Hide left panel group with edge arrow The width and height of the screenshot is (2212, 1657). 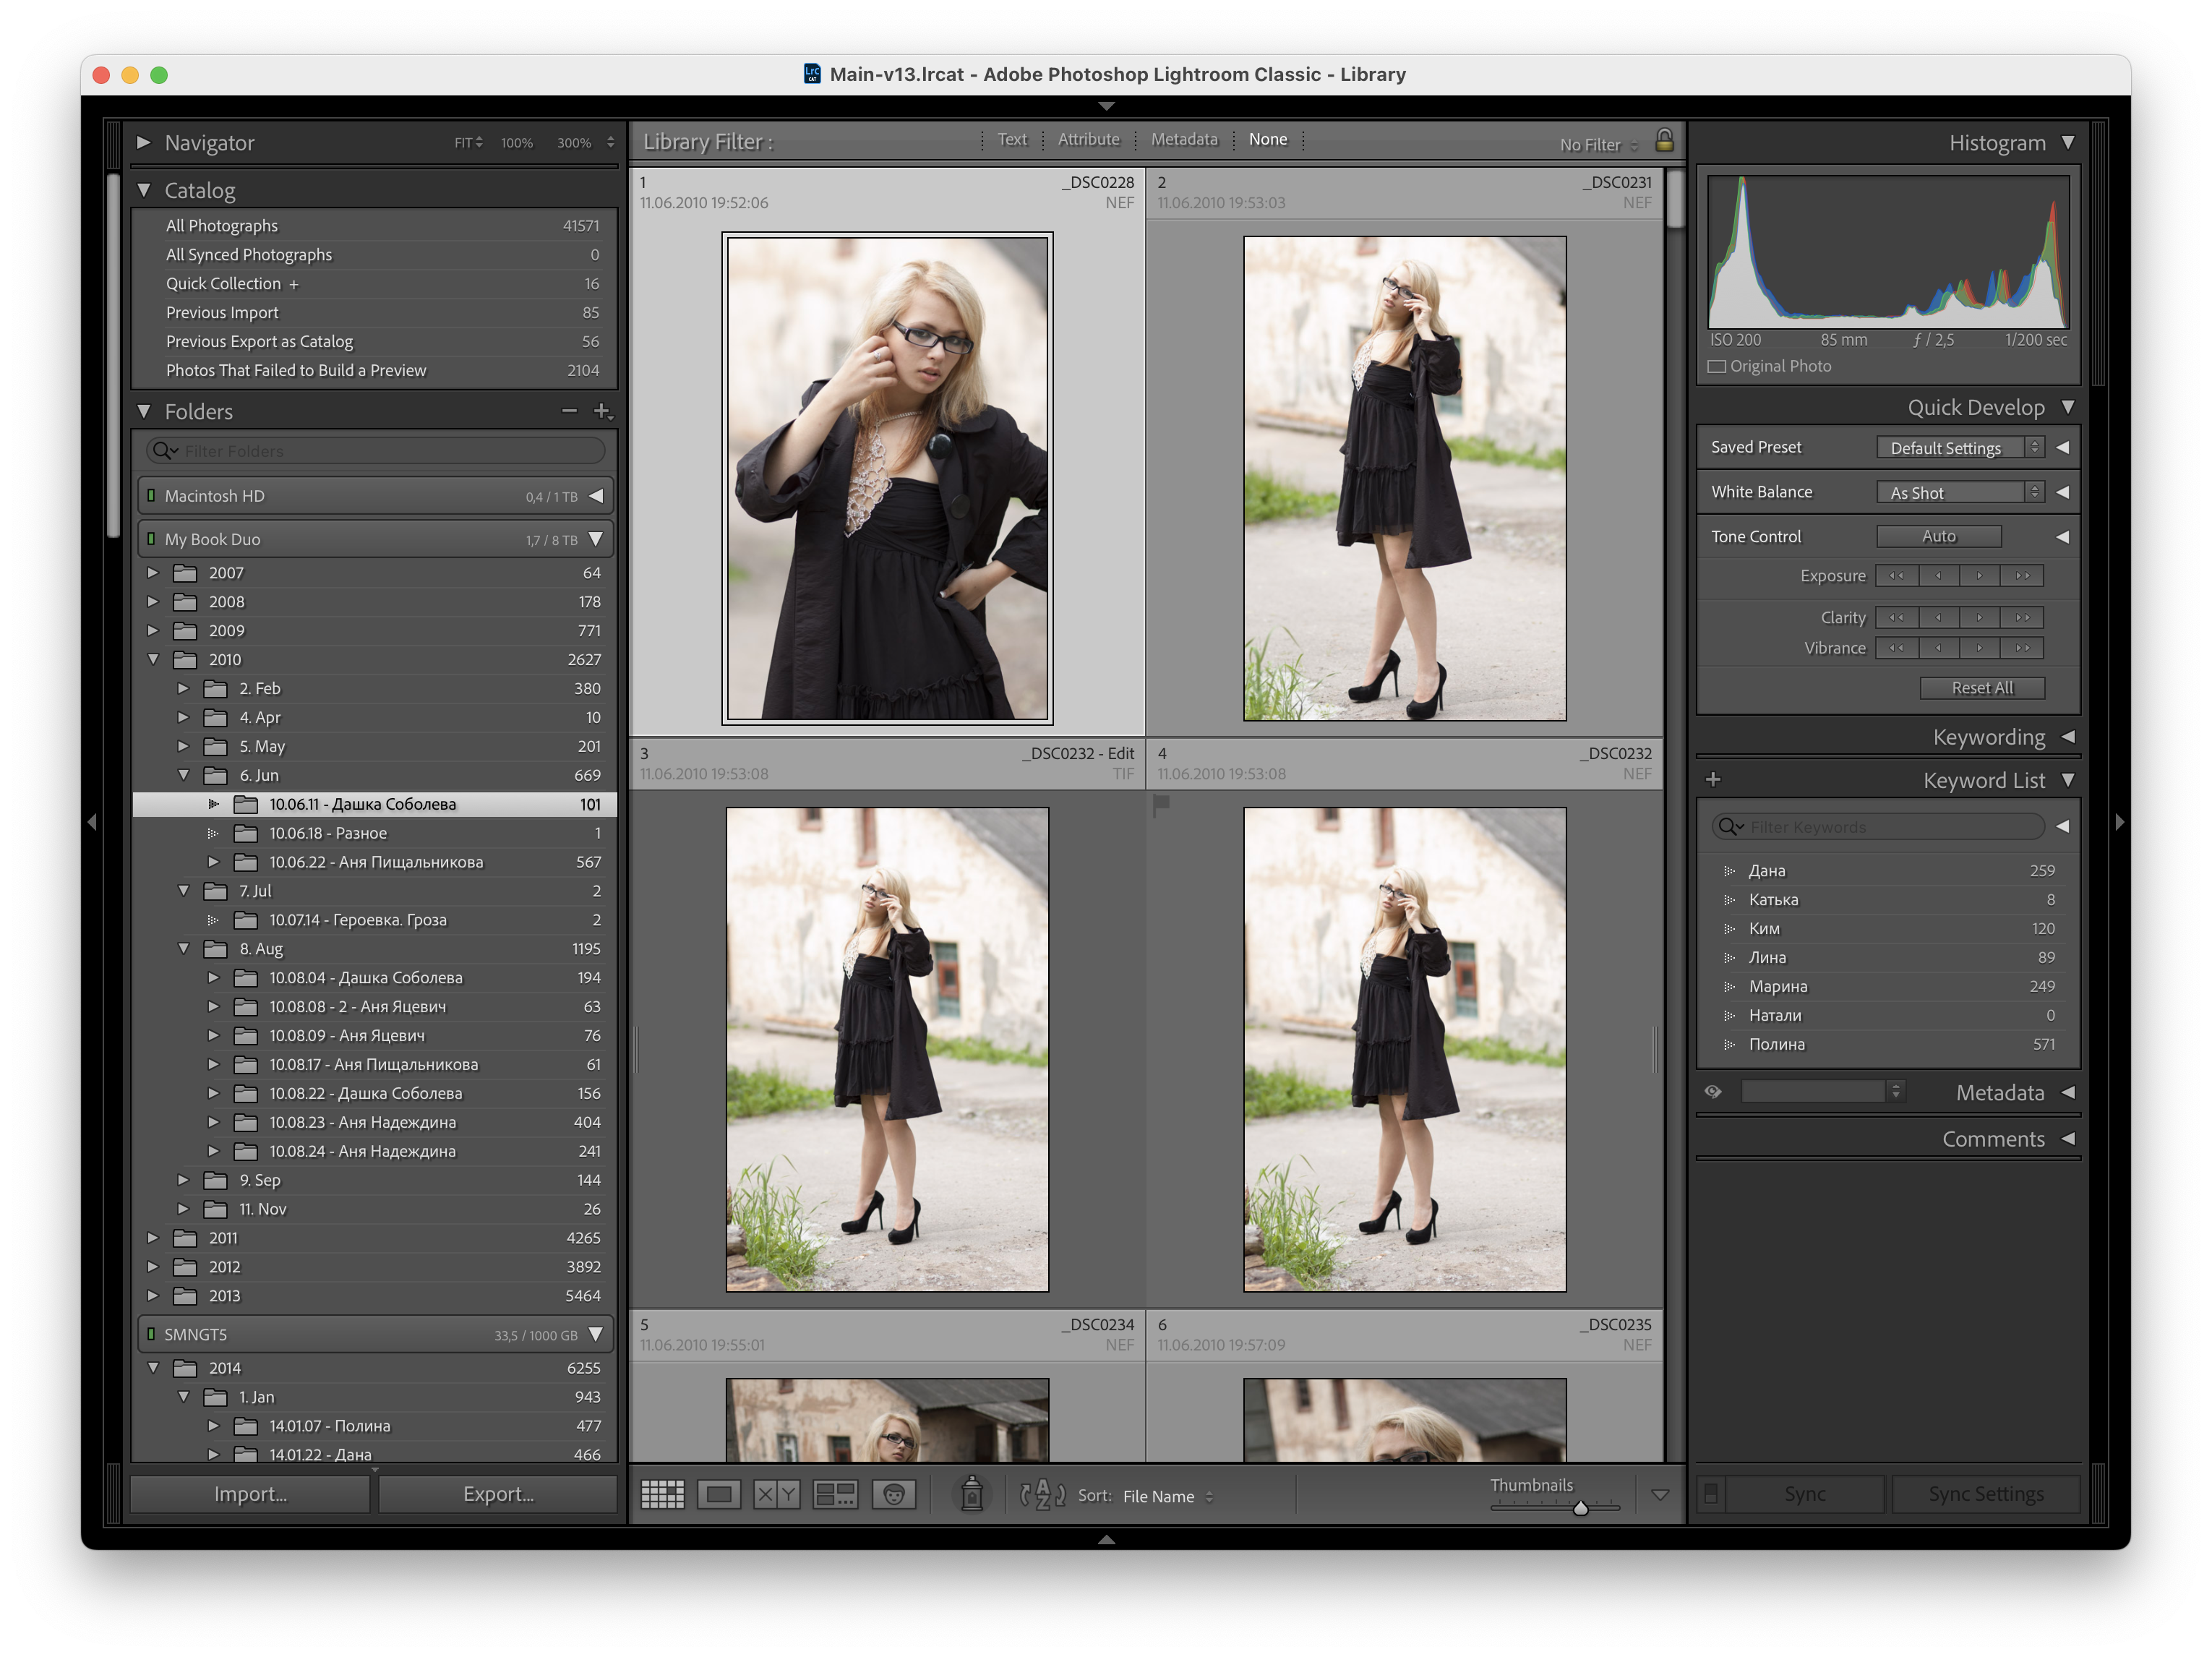point(92,822)
